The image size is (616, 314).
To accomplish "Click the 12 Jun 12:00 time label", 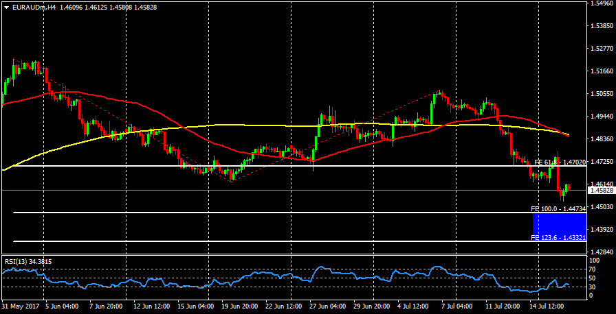I will point(151,306).
